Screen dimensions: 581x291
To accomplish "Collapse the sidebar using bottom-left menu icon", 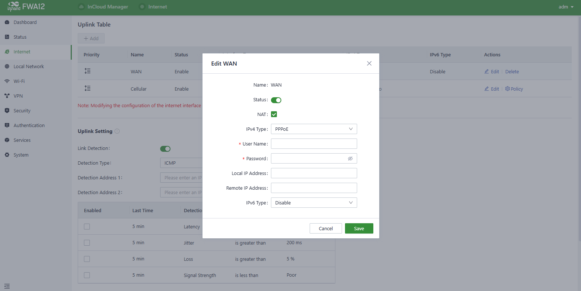I will click(7, 286).
